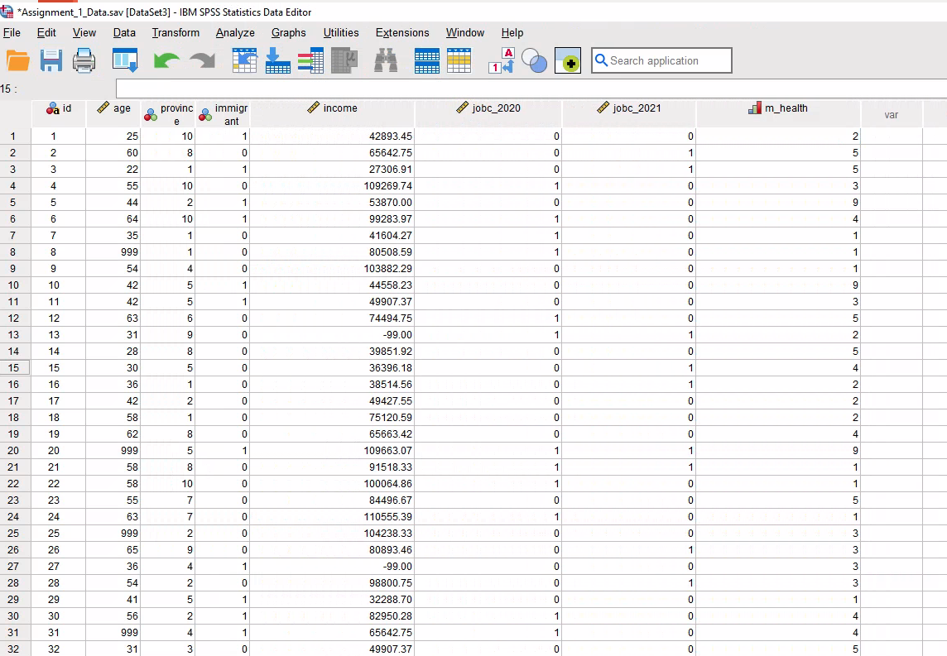Click the Print toolbar icon
Image resolution: width=947 pixels, height=656 pixels.
point(84,60)
